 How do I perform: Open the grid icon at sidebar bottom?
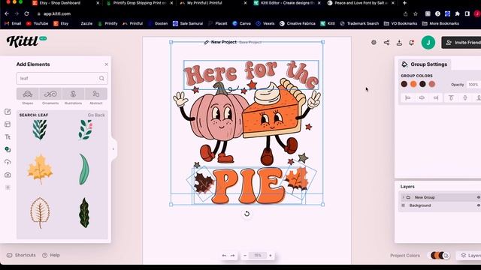pyautogui.click(x=8, y=187)
